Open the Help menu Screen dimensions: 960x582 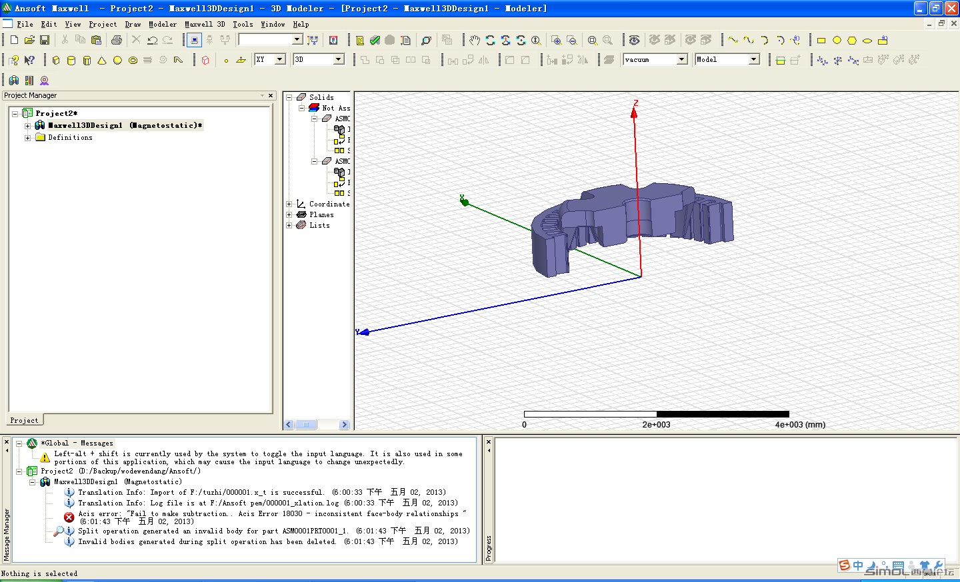pos(301,24)
